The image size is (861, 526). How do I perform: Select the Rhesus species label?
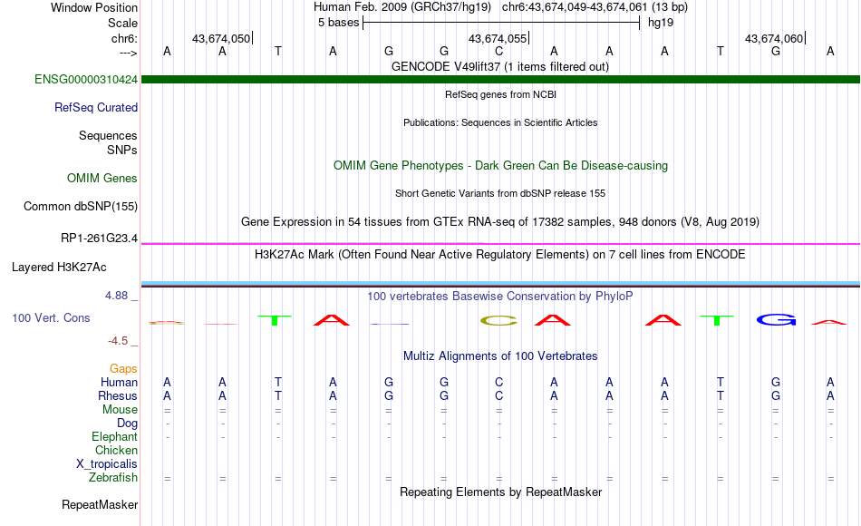pyautogui.click(x=118, y=395)
